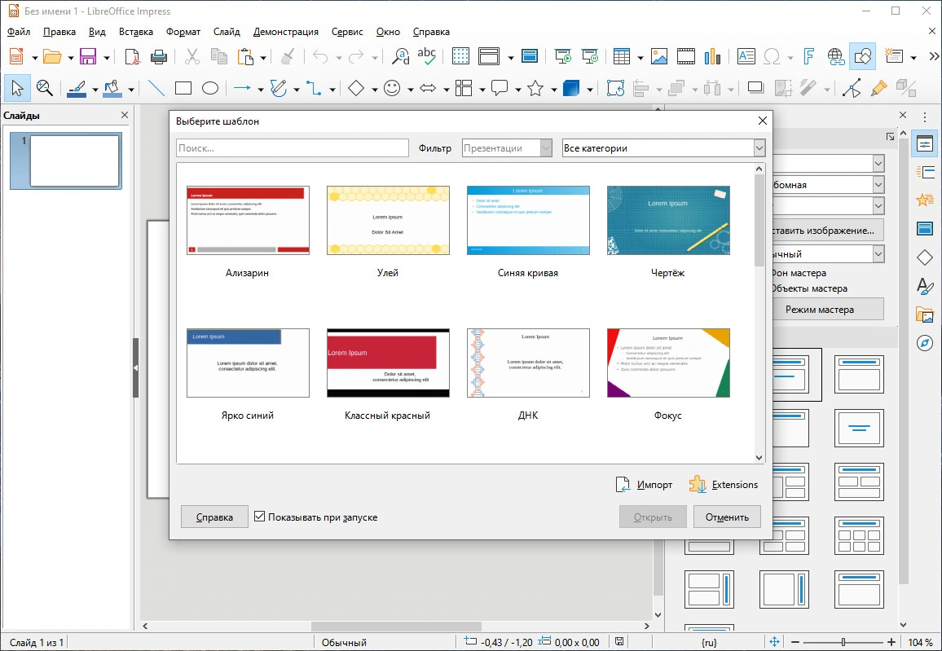Click the Save document toolbar icon

click(88, 56)
